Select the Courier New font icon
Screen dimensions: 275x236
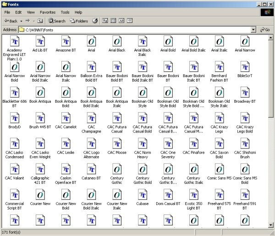[40, 195]
